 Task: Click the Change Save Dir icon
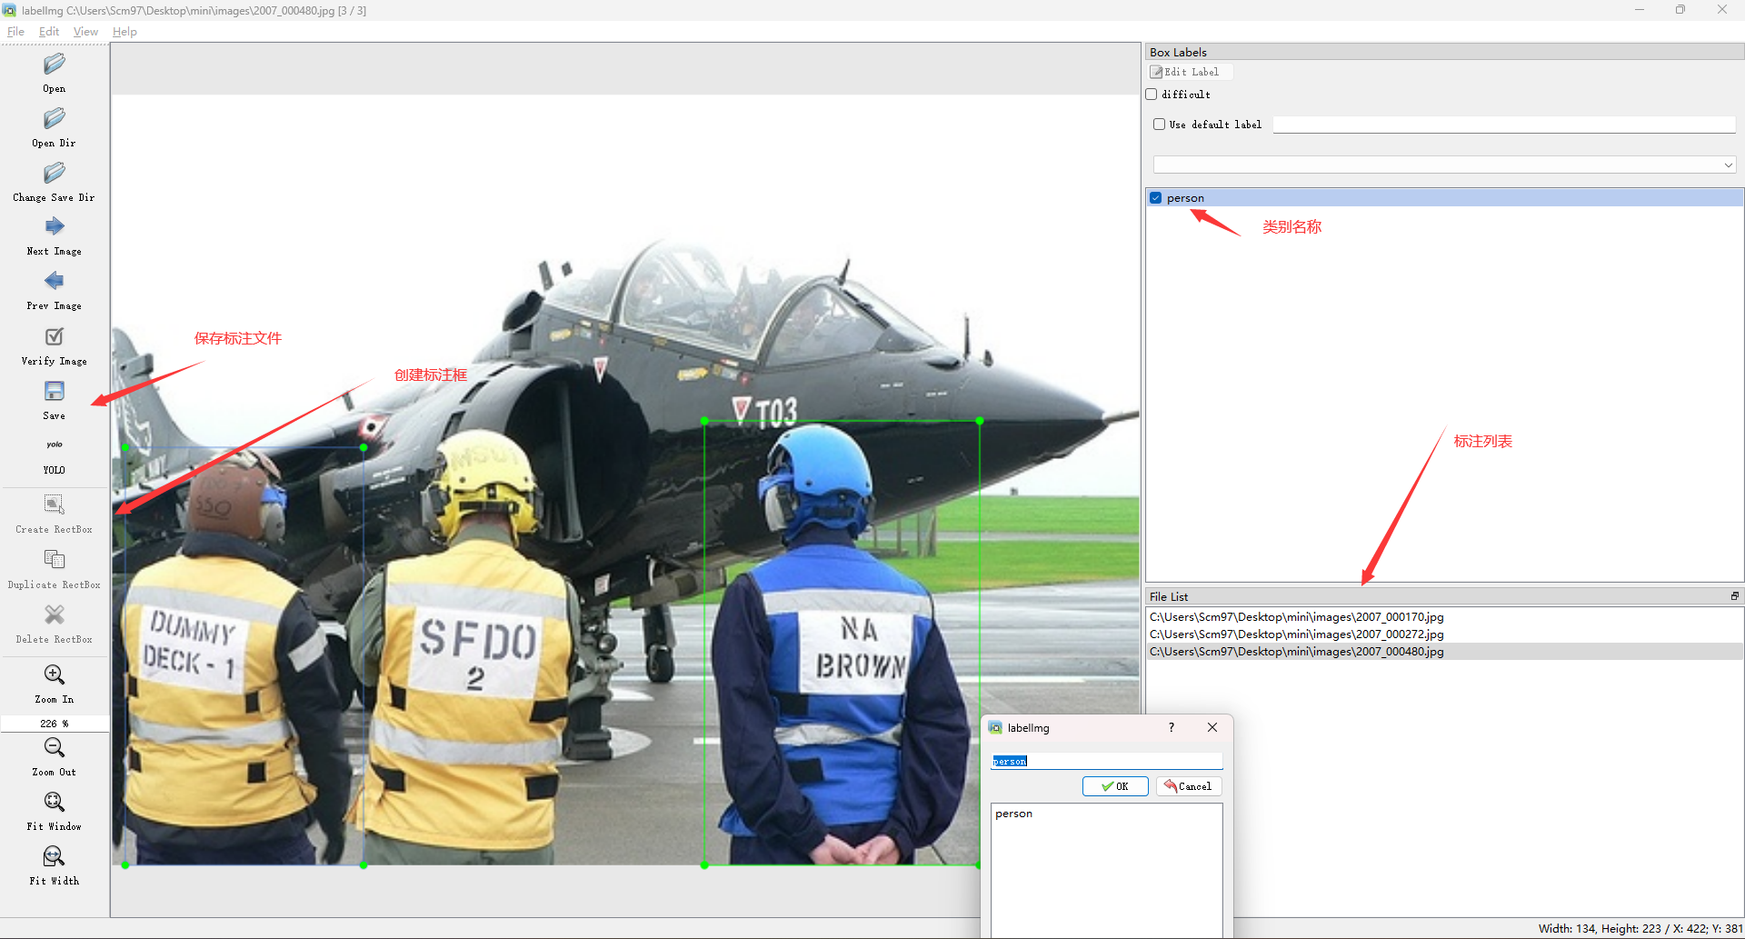pyautogui.click(x=55, y=173)
